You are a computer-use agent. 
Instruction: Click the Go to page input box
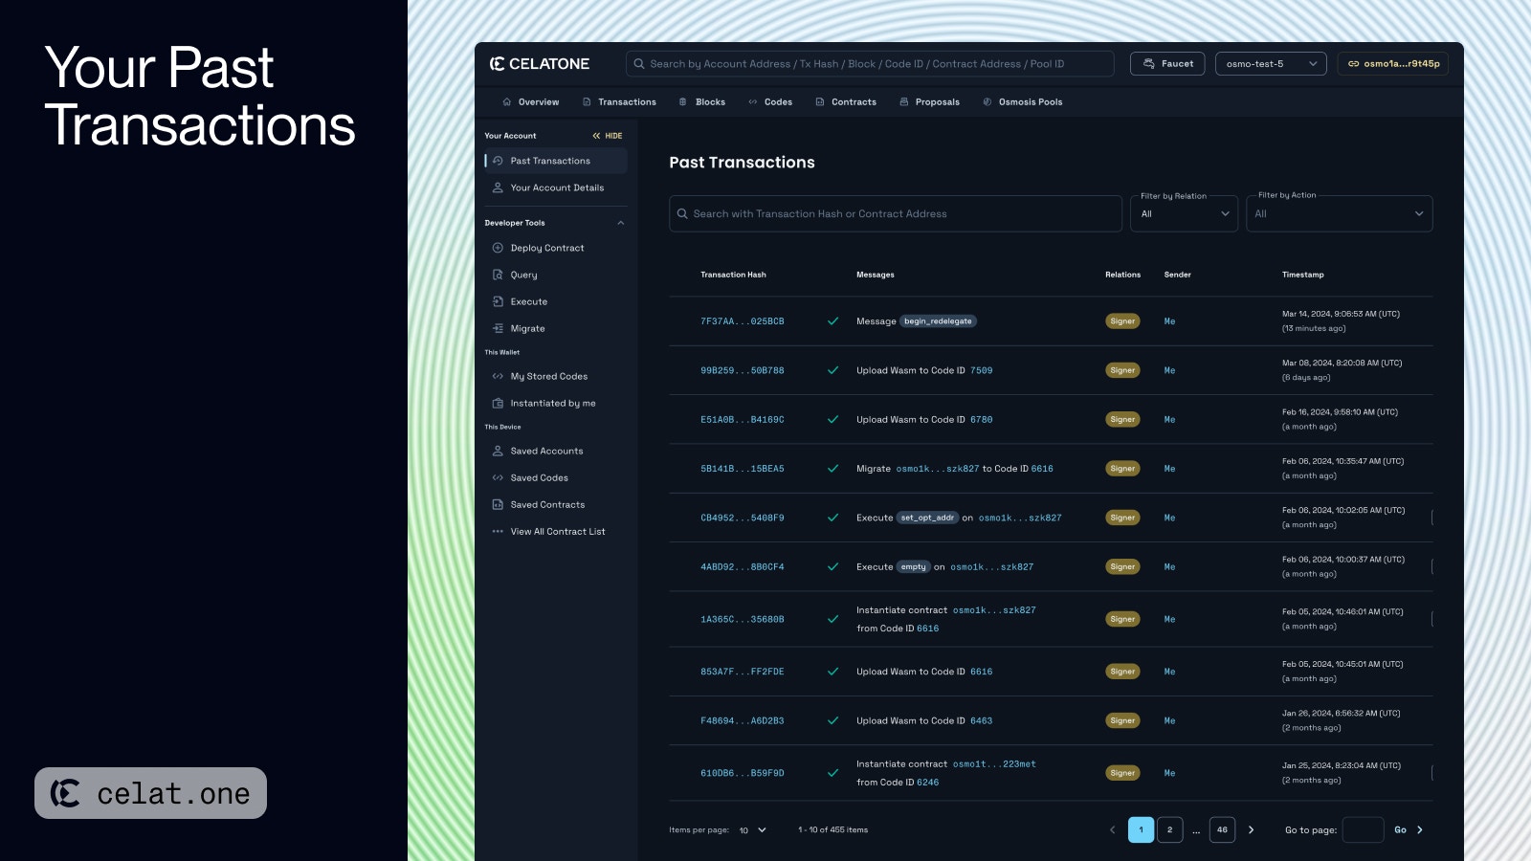click(x=1363, y=829)
